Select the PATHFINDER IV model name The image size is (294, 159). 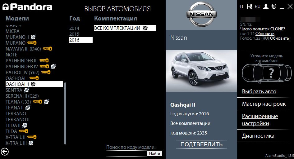point(22,66)
